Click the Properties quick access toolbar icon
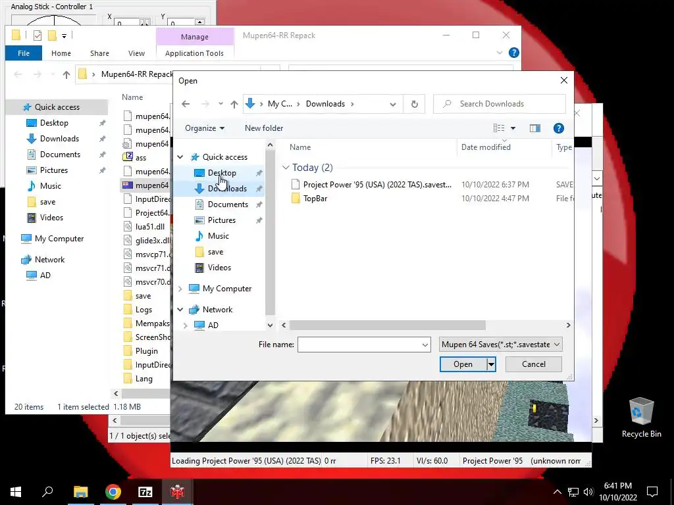Viewport: 674px width, 505px height. click(x=38, y=36)
